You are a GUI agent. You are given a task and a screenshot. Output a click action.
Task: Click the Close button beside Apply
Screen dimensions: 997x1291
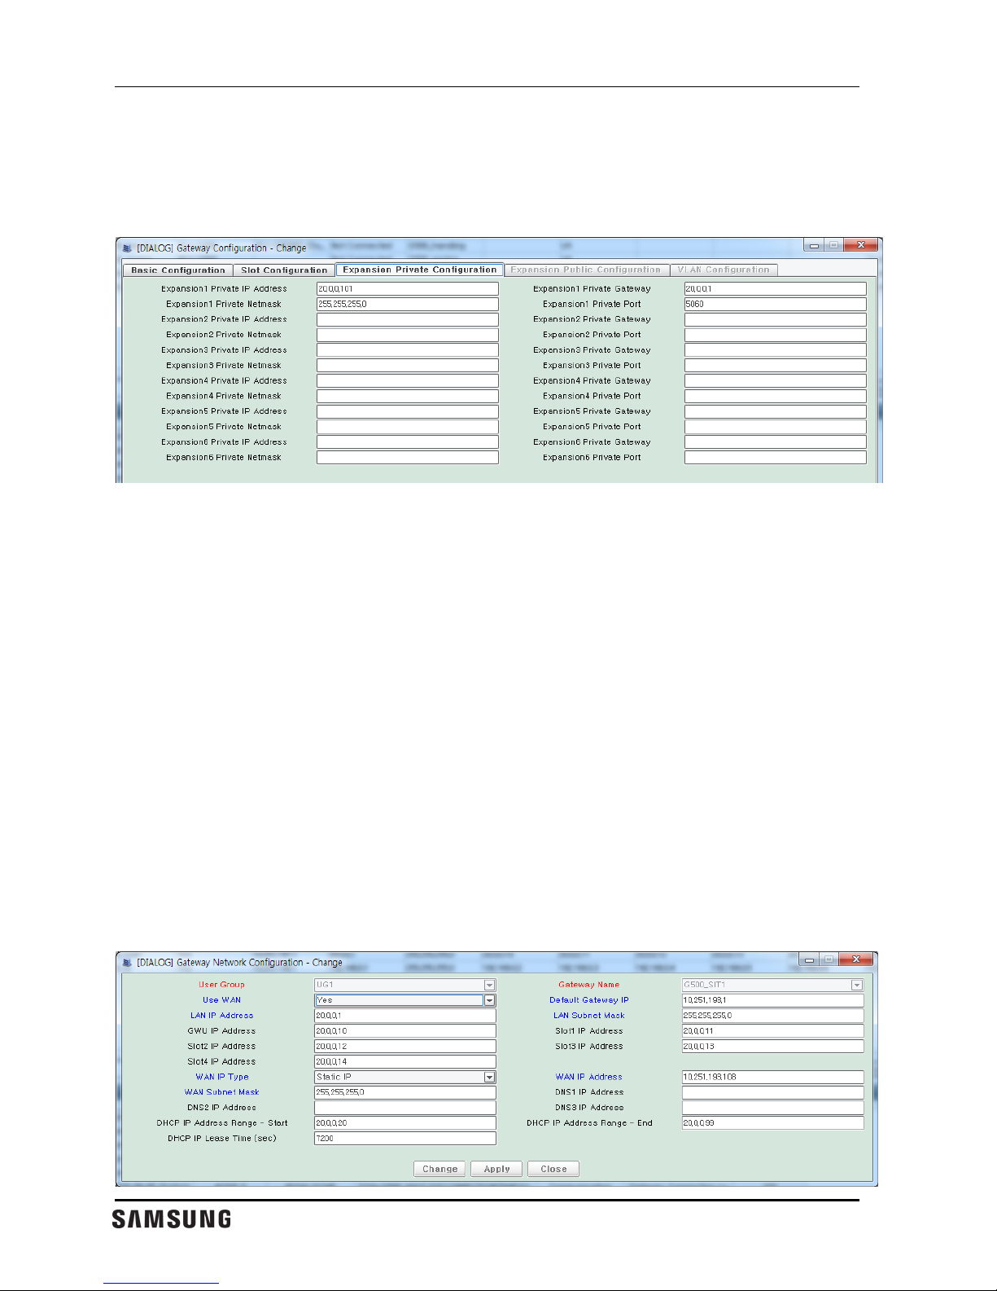pos(553,1169)
